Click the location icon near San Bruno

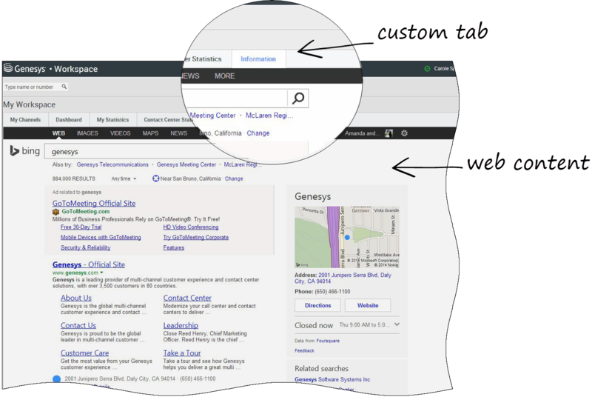coord(155,179)
